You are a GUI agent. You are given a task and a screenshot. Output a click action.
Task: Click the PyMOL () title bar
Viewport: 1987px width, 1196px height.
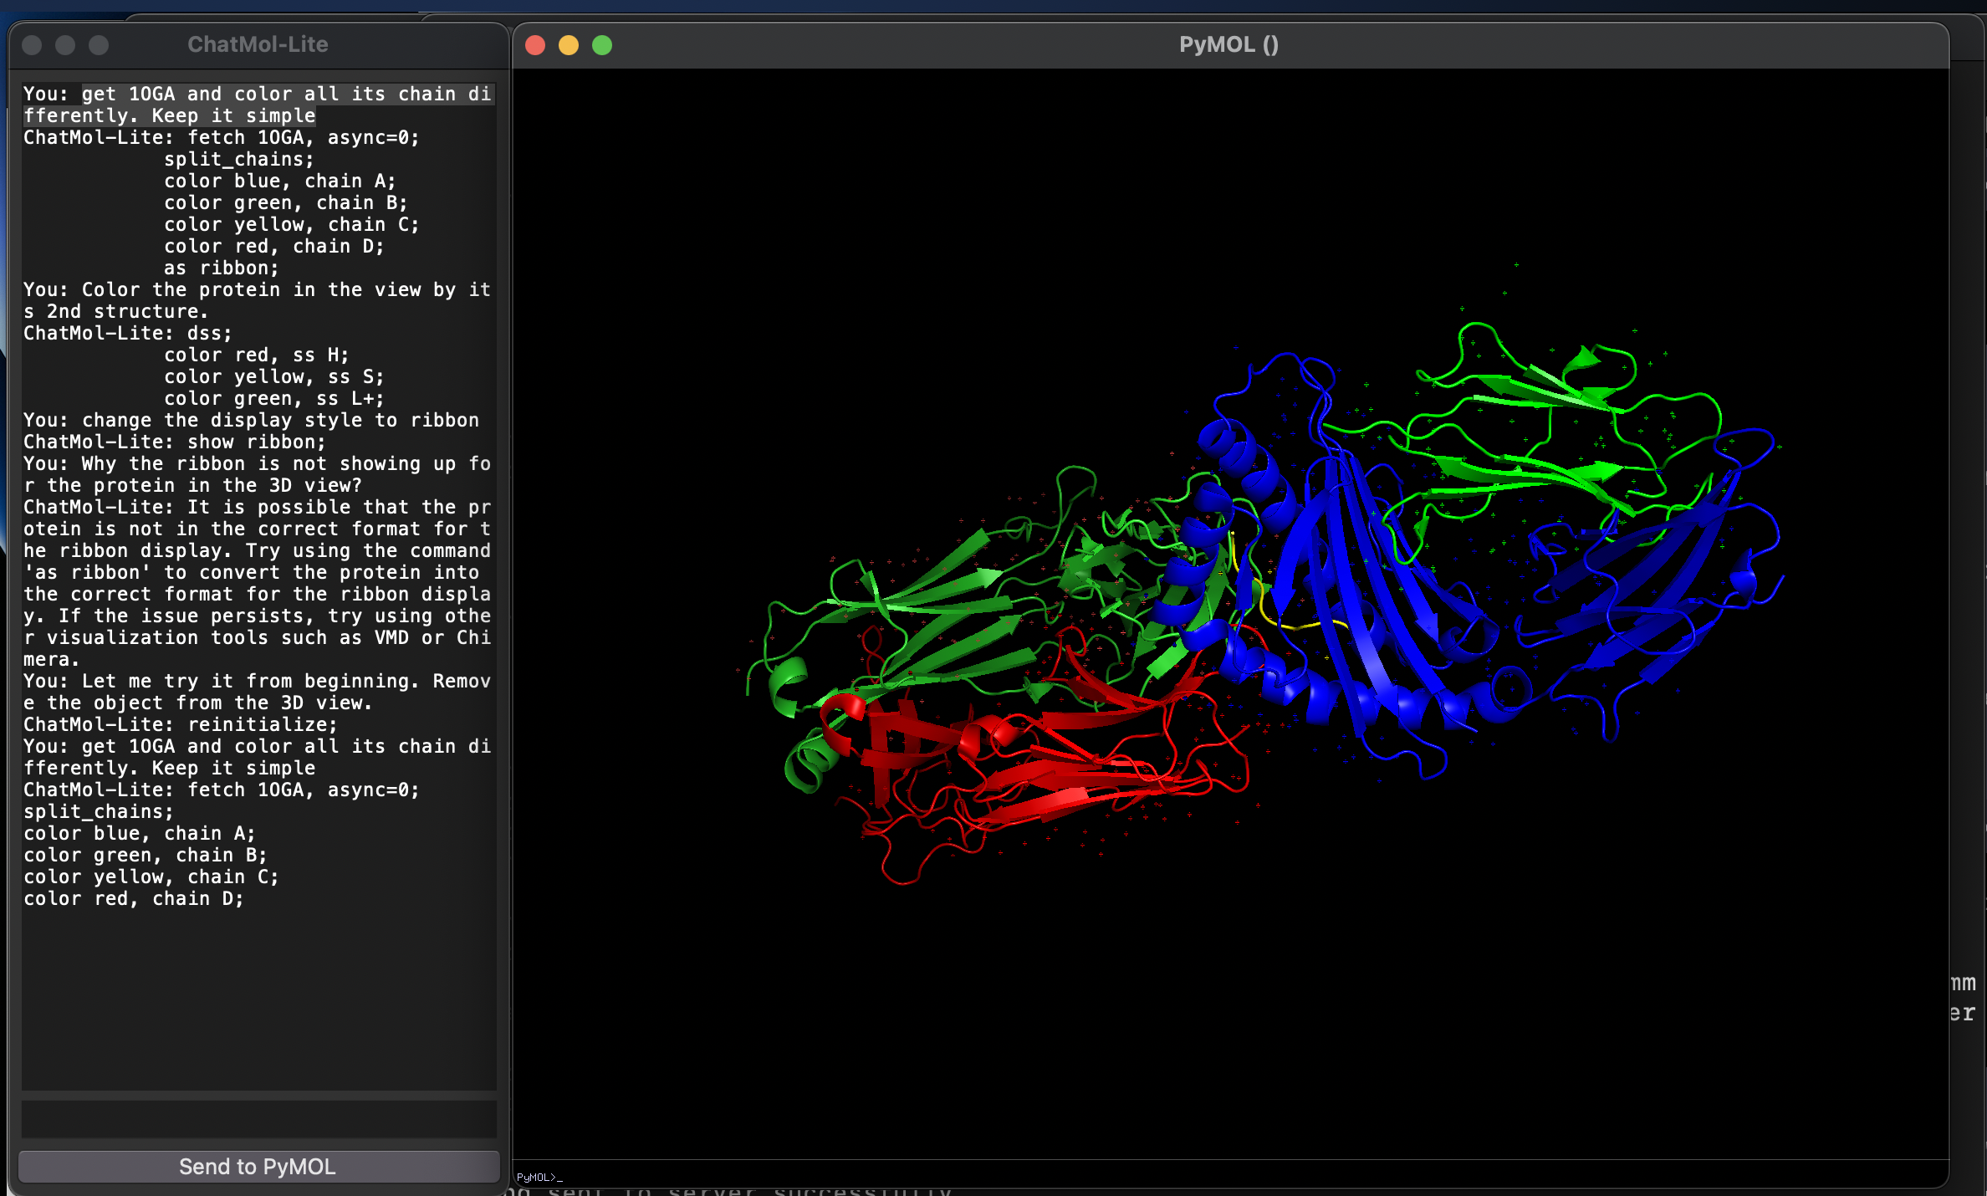1228,45
